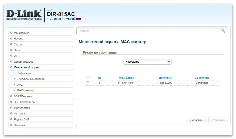Expand the Контроль menu
236x139 pixels.
[41, 113]
